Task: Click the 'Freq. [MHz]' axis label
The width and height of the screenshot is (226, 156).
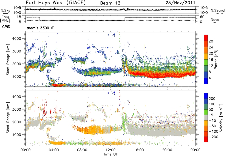Action: (5, 19)
